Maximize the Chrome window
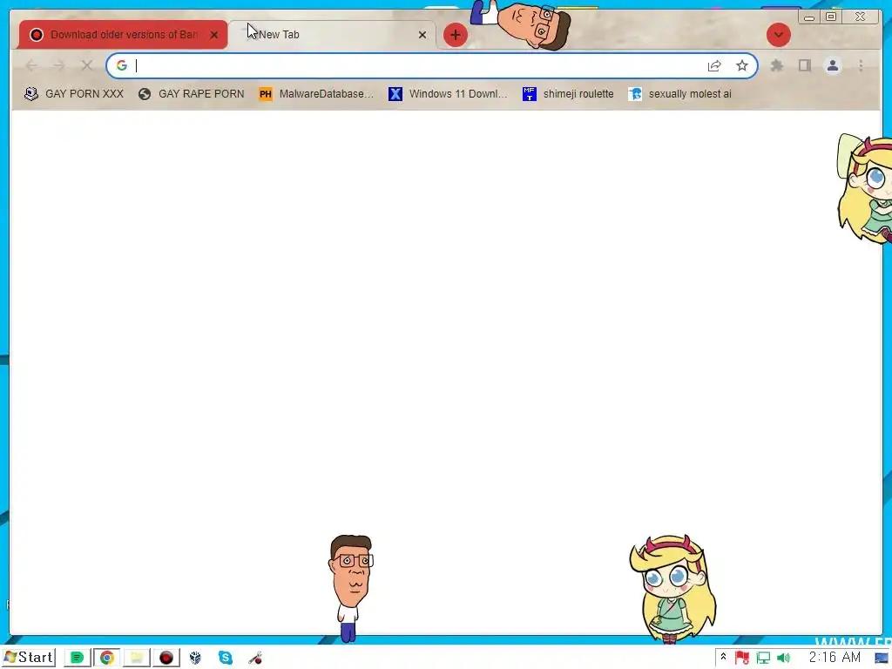This screenshot has width=892, height=669. (x=830, y=17)
